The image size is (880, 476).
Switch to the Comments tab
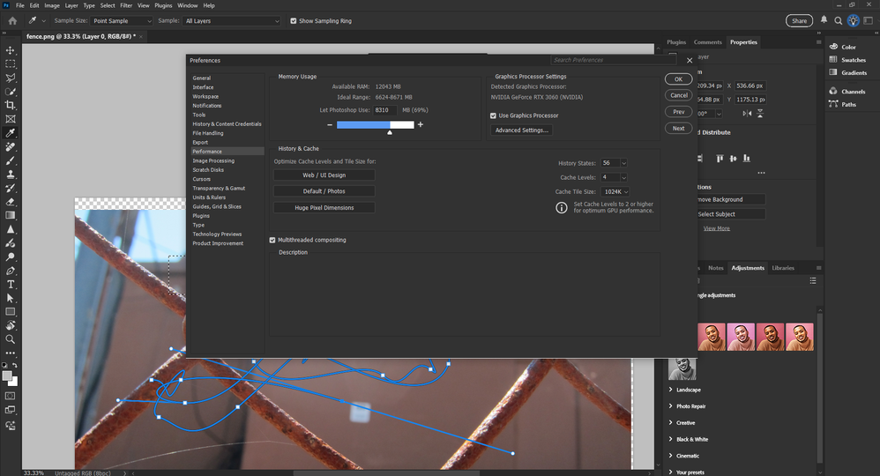(708, 42)
